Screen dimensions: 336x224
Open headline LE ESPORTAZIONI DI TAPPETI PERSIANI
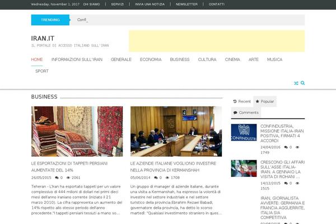point(69,167)
